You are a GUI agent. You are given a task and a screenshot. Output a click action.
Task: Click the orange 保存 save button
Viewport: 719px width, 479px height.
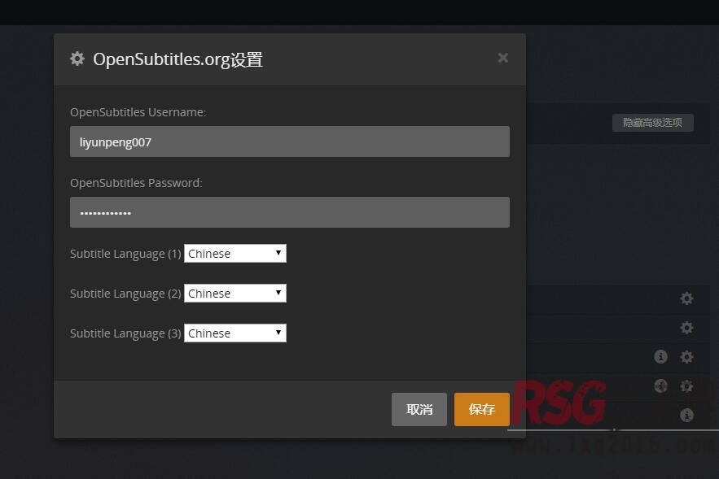[x=482, y=409]
